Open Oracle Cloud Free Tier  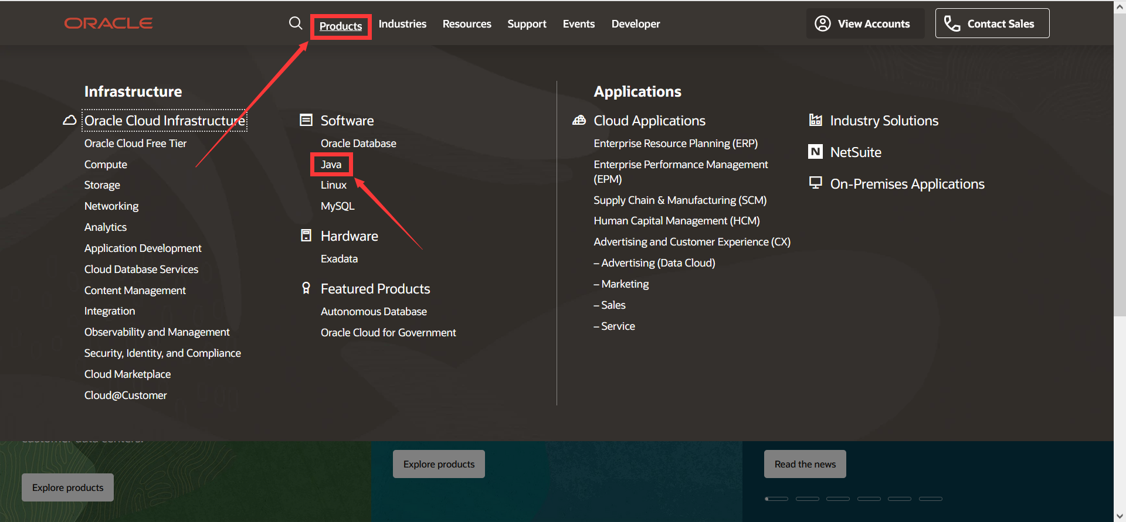(135, 144)
